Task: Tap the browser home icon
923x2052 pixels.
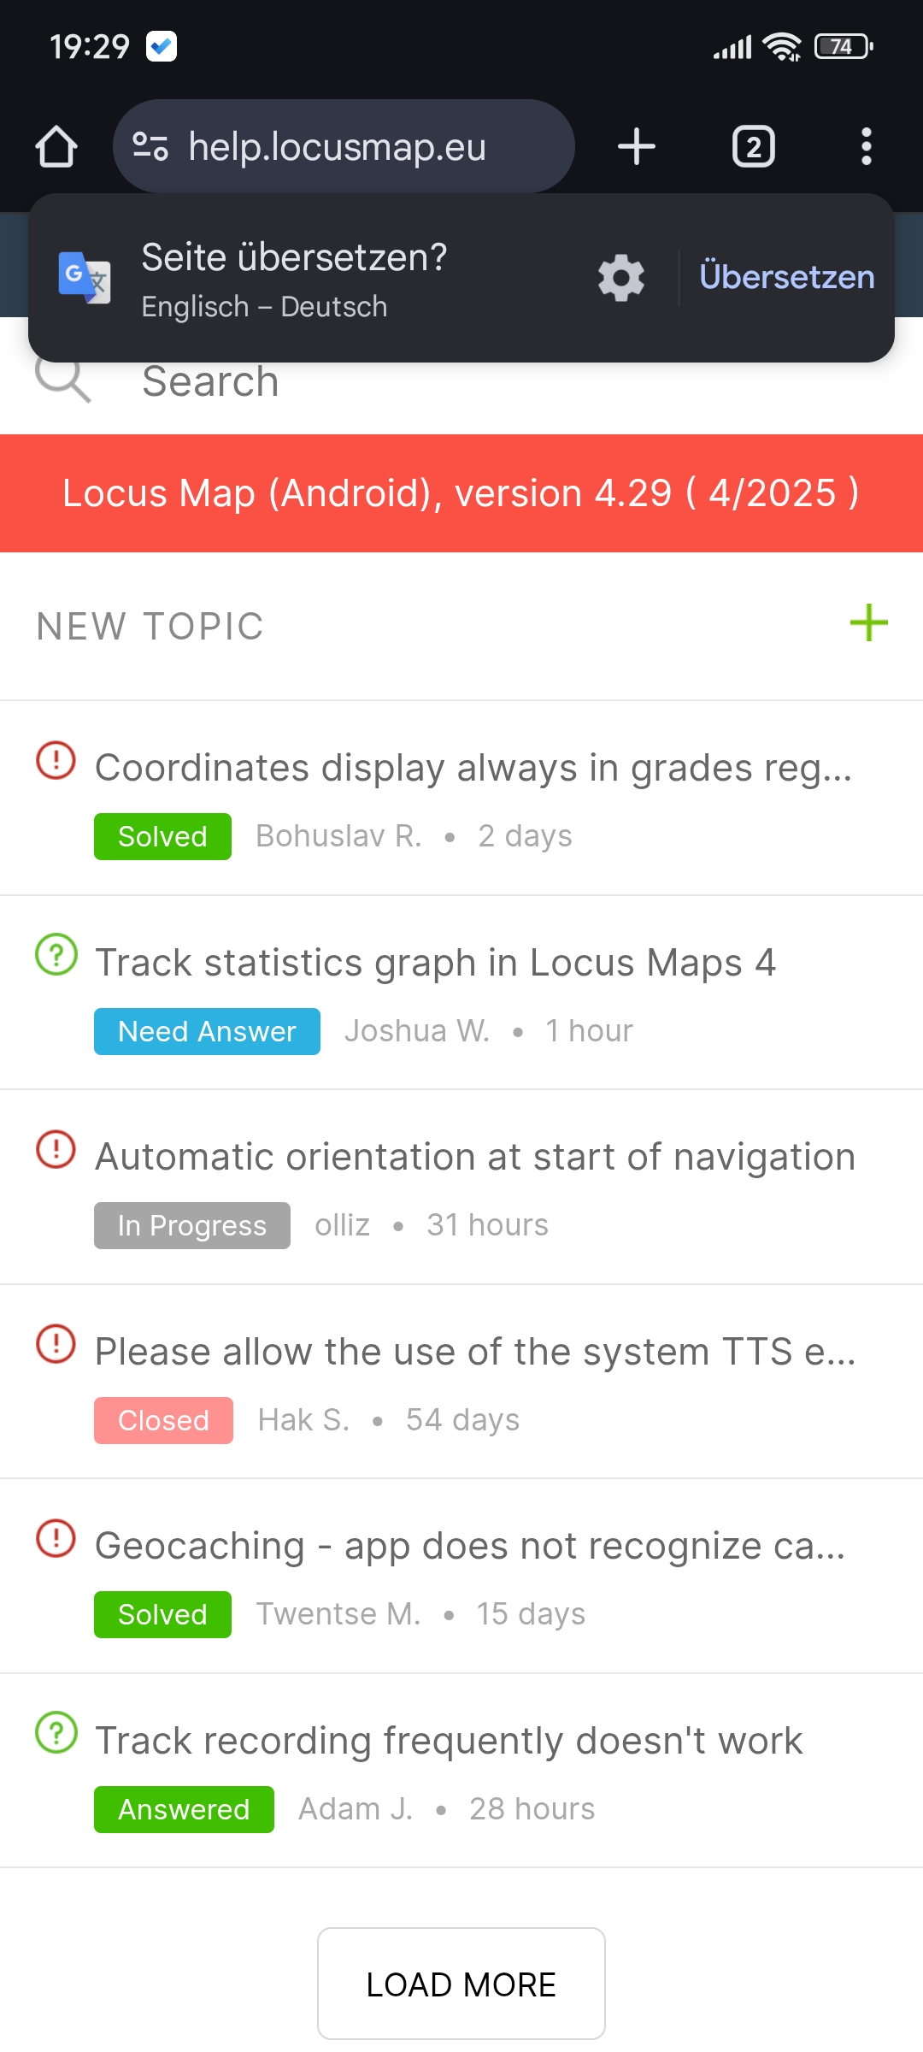Action: (x=56, y=146)
